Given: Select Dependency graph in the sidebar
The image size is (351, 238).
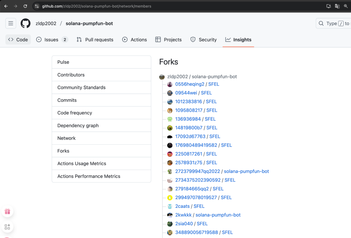Looking at the screenshot, I should [78, 126].
